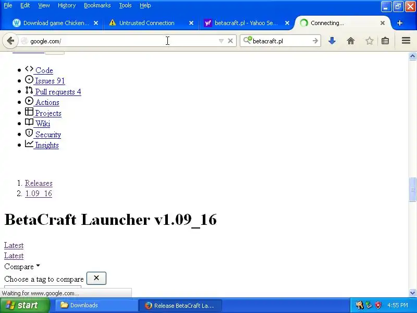Switch to Downloads taskbar window

pyautogui.click(x=96, y=305)
